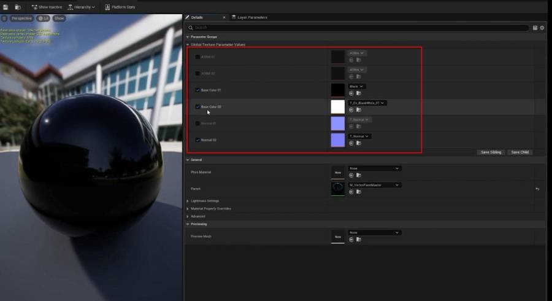Image resolution: width=552 pixels, height=301 pixels.
Task: Click the Save Sibling button
Action: click(491, 152)
